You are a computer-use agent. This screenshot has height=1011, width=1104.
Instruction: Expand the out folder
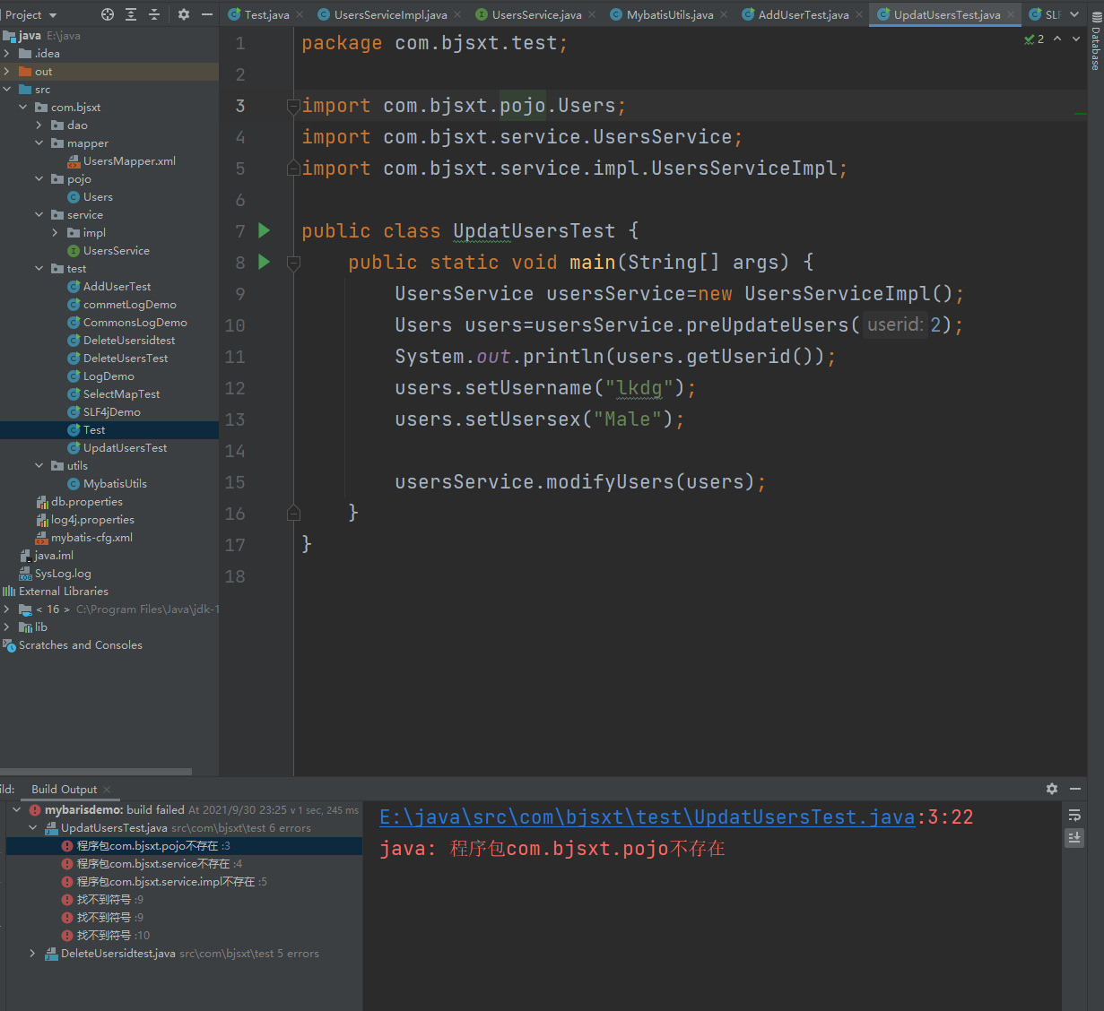(7, 72)
